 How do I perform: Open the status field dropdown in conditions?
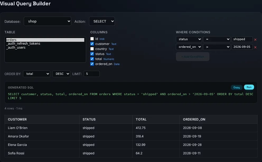click(189, 39)
